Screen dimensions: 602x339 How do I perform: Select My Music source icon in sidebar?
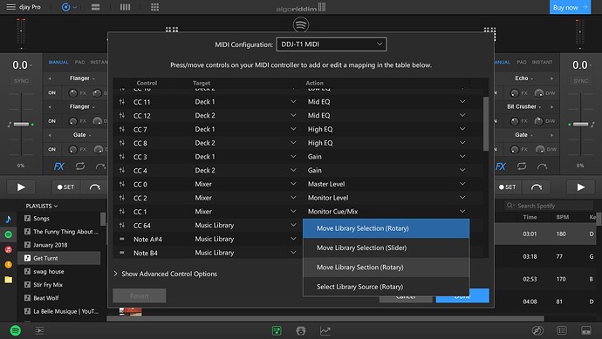pos(9,220)
